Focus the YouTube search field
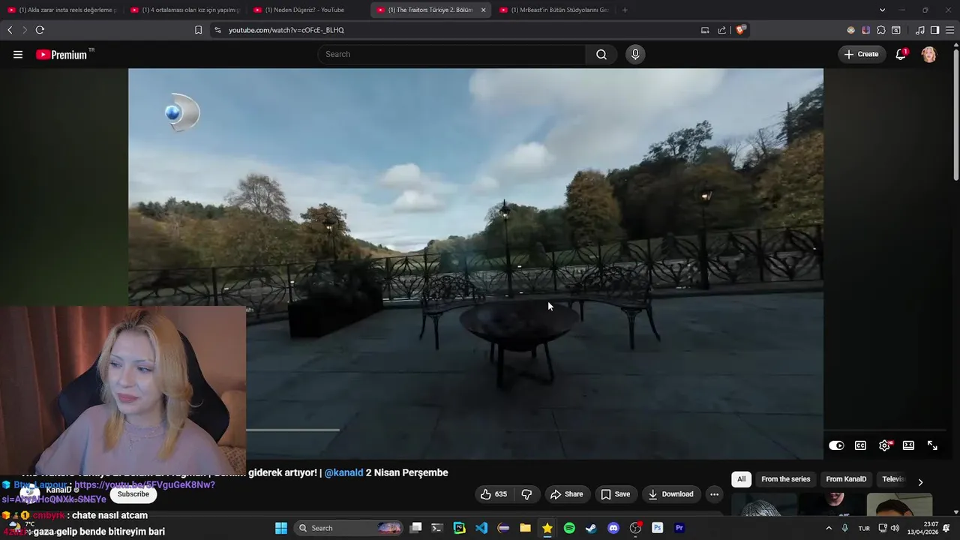Image resolution: width=960 pixels, height=540 pixels. point(451,54)
